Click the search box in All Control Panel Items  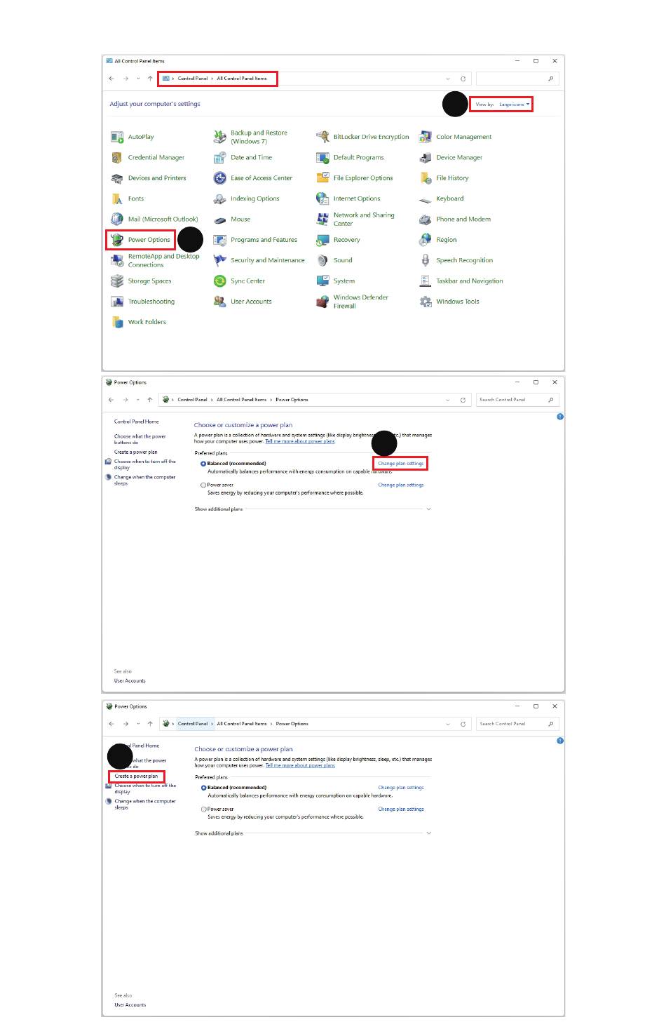point(512,79)
